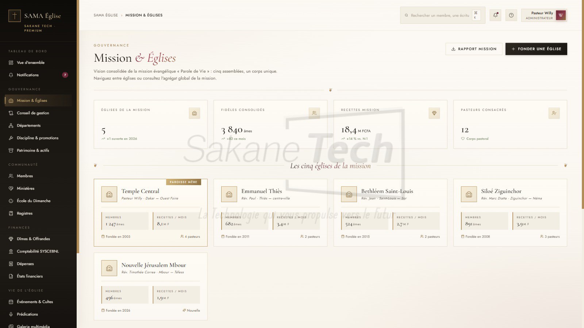Click the Fonder une église button

click(x=536, y=49)
